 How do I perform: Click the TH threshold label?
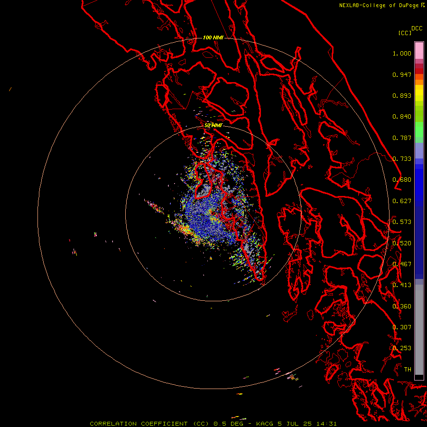click(x=408, y=370)
